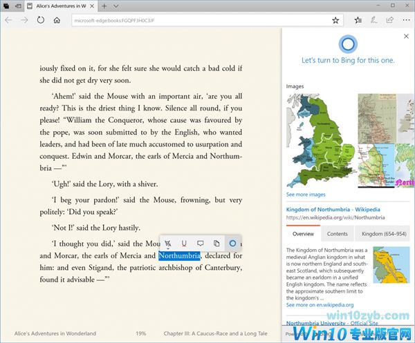Open the Hub favorites list icon
Screen dimensions: 415x343
356,21
